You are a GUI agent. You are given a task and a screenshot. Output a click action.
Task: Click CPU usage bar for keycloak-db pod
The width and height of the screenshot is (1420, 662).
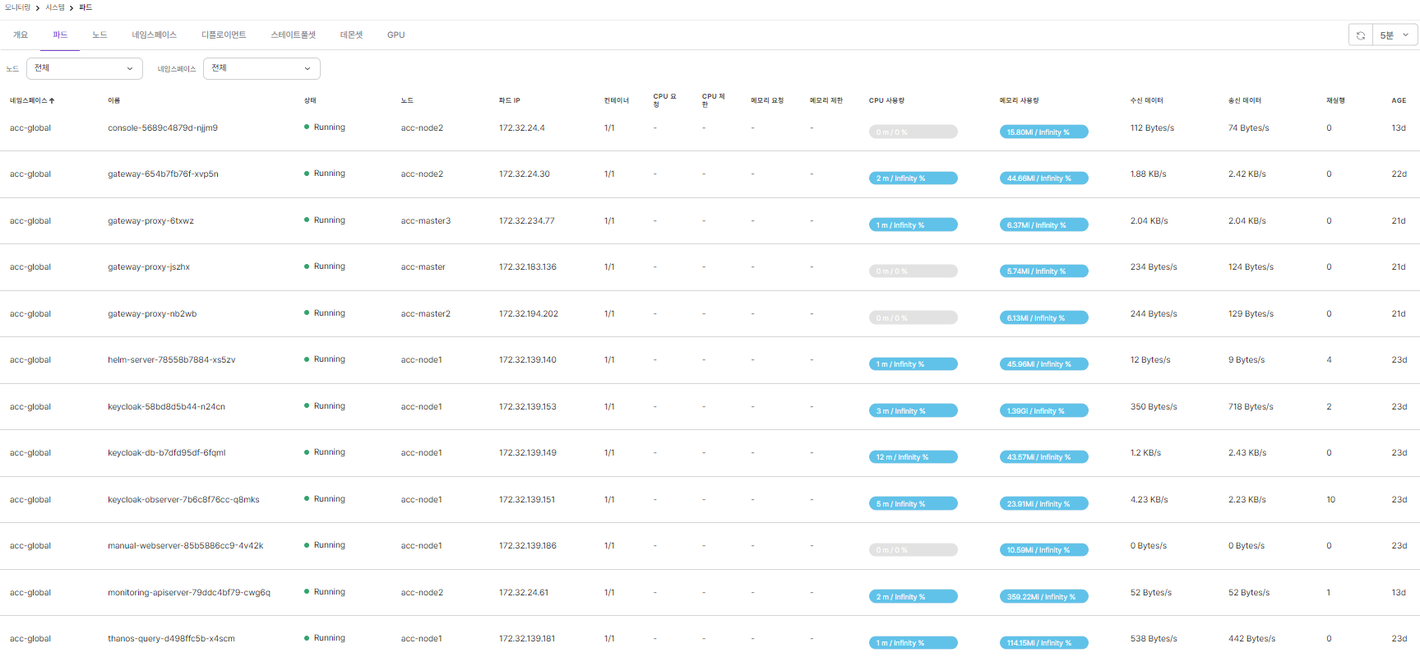[x=913, y=457]
